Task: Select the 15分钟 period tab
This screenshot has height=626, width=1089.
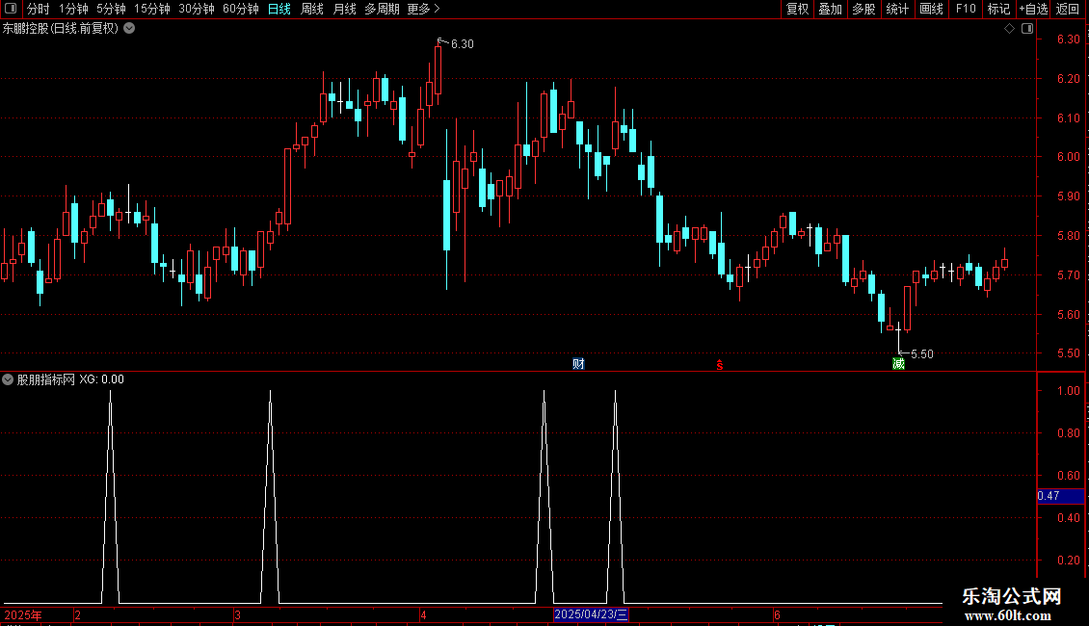Action: click(x=152, y=9)
